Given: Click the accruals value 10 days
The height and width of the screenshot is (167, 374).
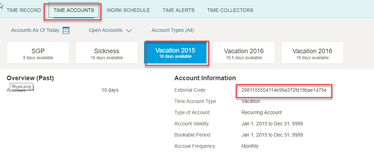Looking at the screenshot, I should (x=110, y=90).
